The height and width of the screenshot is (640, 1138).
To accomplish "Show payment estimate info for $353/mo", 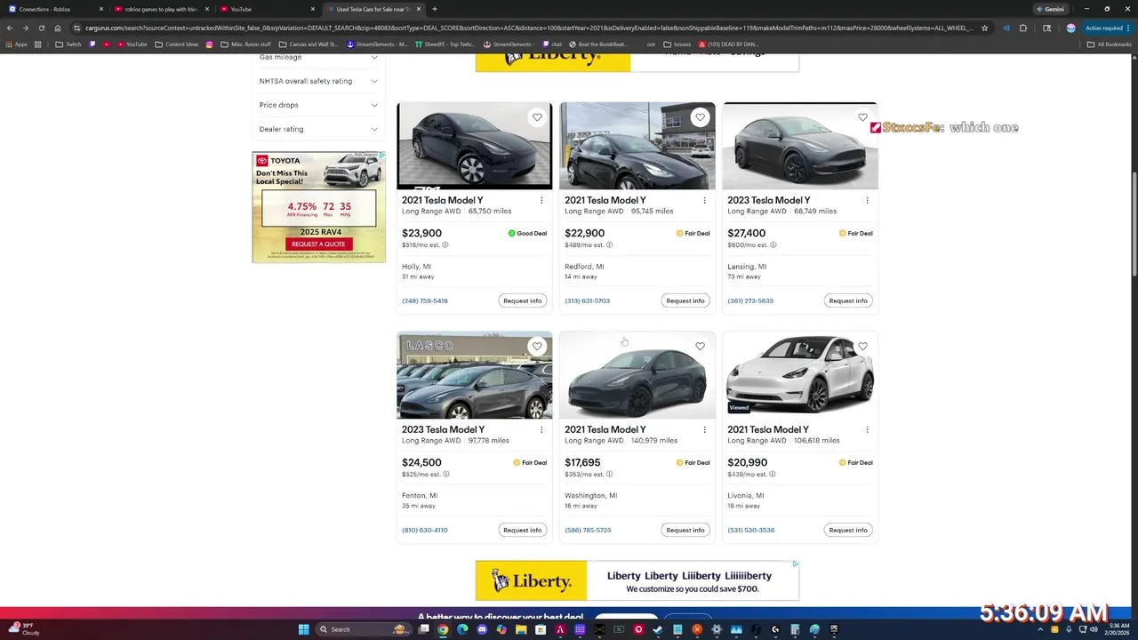I will (609, 475).
